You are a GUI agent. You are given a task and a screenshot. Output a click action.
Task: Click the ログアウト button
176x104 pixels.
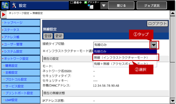[157, 24]
